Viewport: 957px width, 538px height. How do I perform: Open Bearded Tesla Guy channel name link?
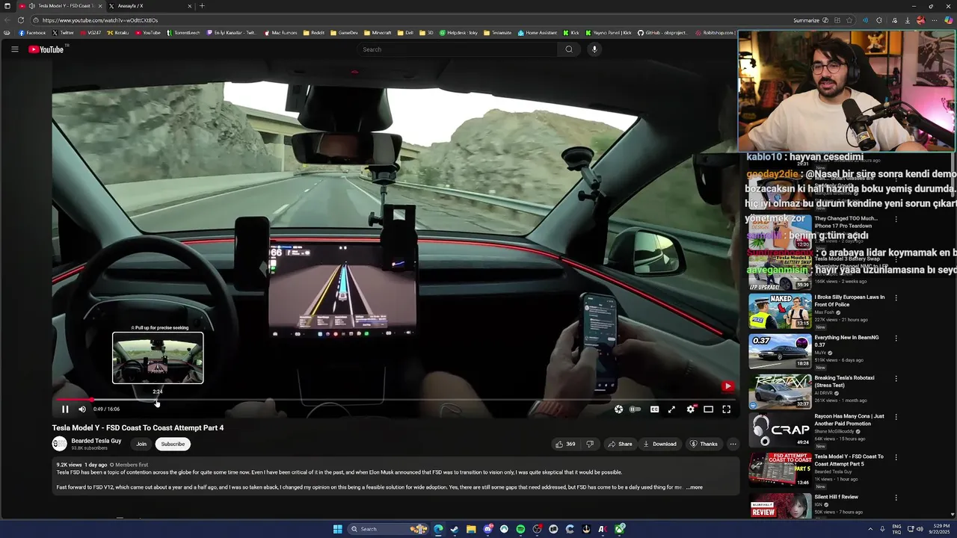96,441
